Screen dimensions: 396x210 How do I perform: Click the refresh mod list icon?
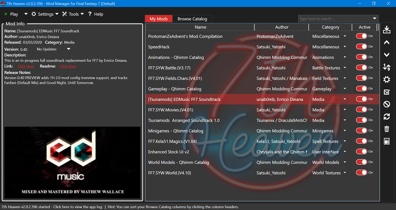click(x=386, y=117)
